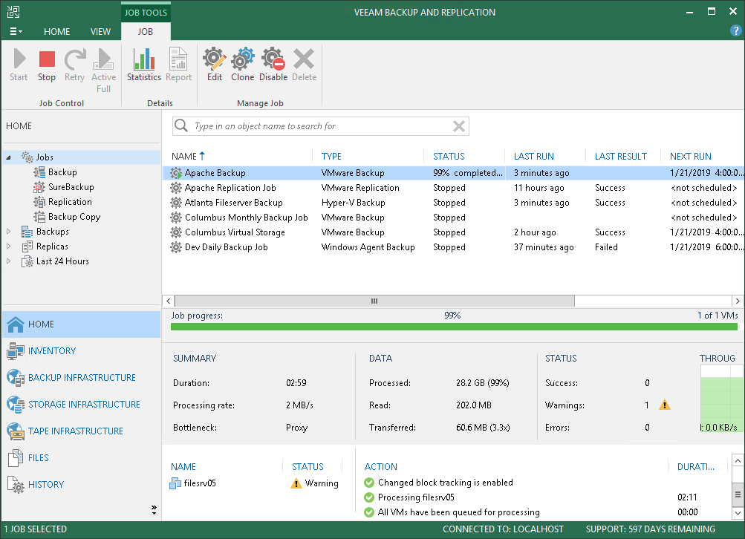Expand the Backups tree node
Viewport: 745px width, 539px height.
[9, 232]
